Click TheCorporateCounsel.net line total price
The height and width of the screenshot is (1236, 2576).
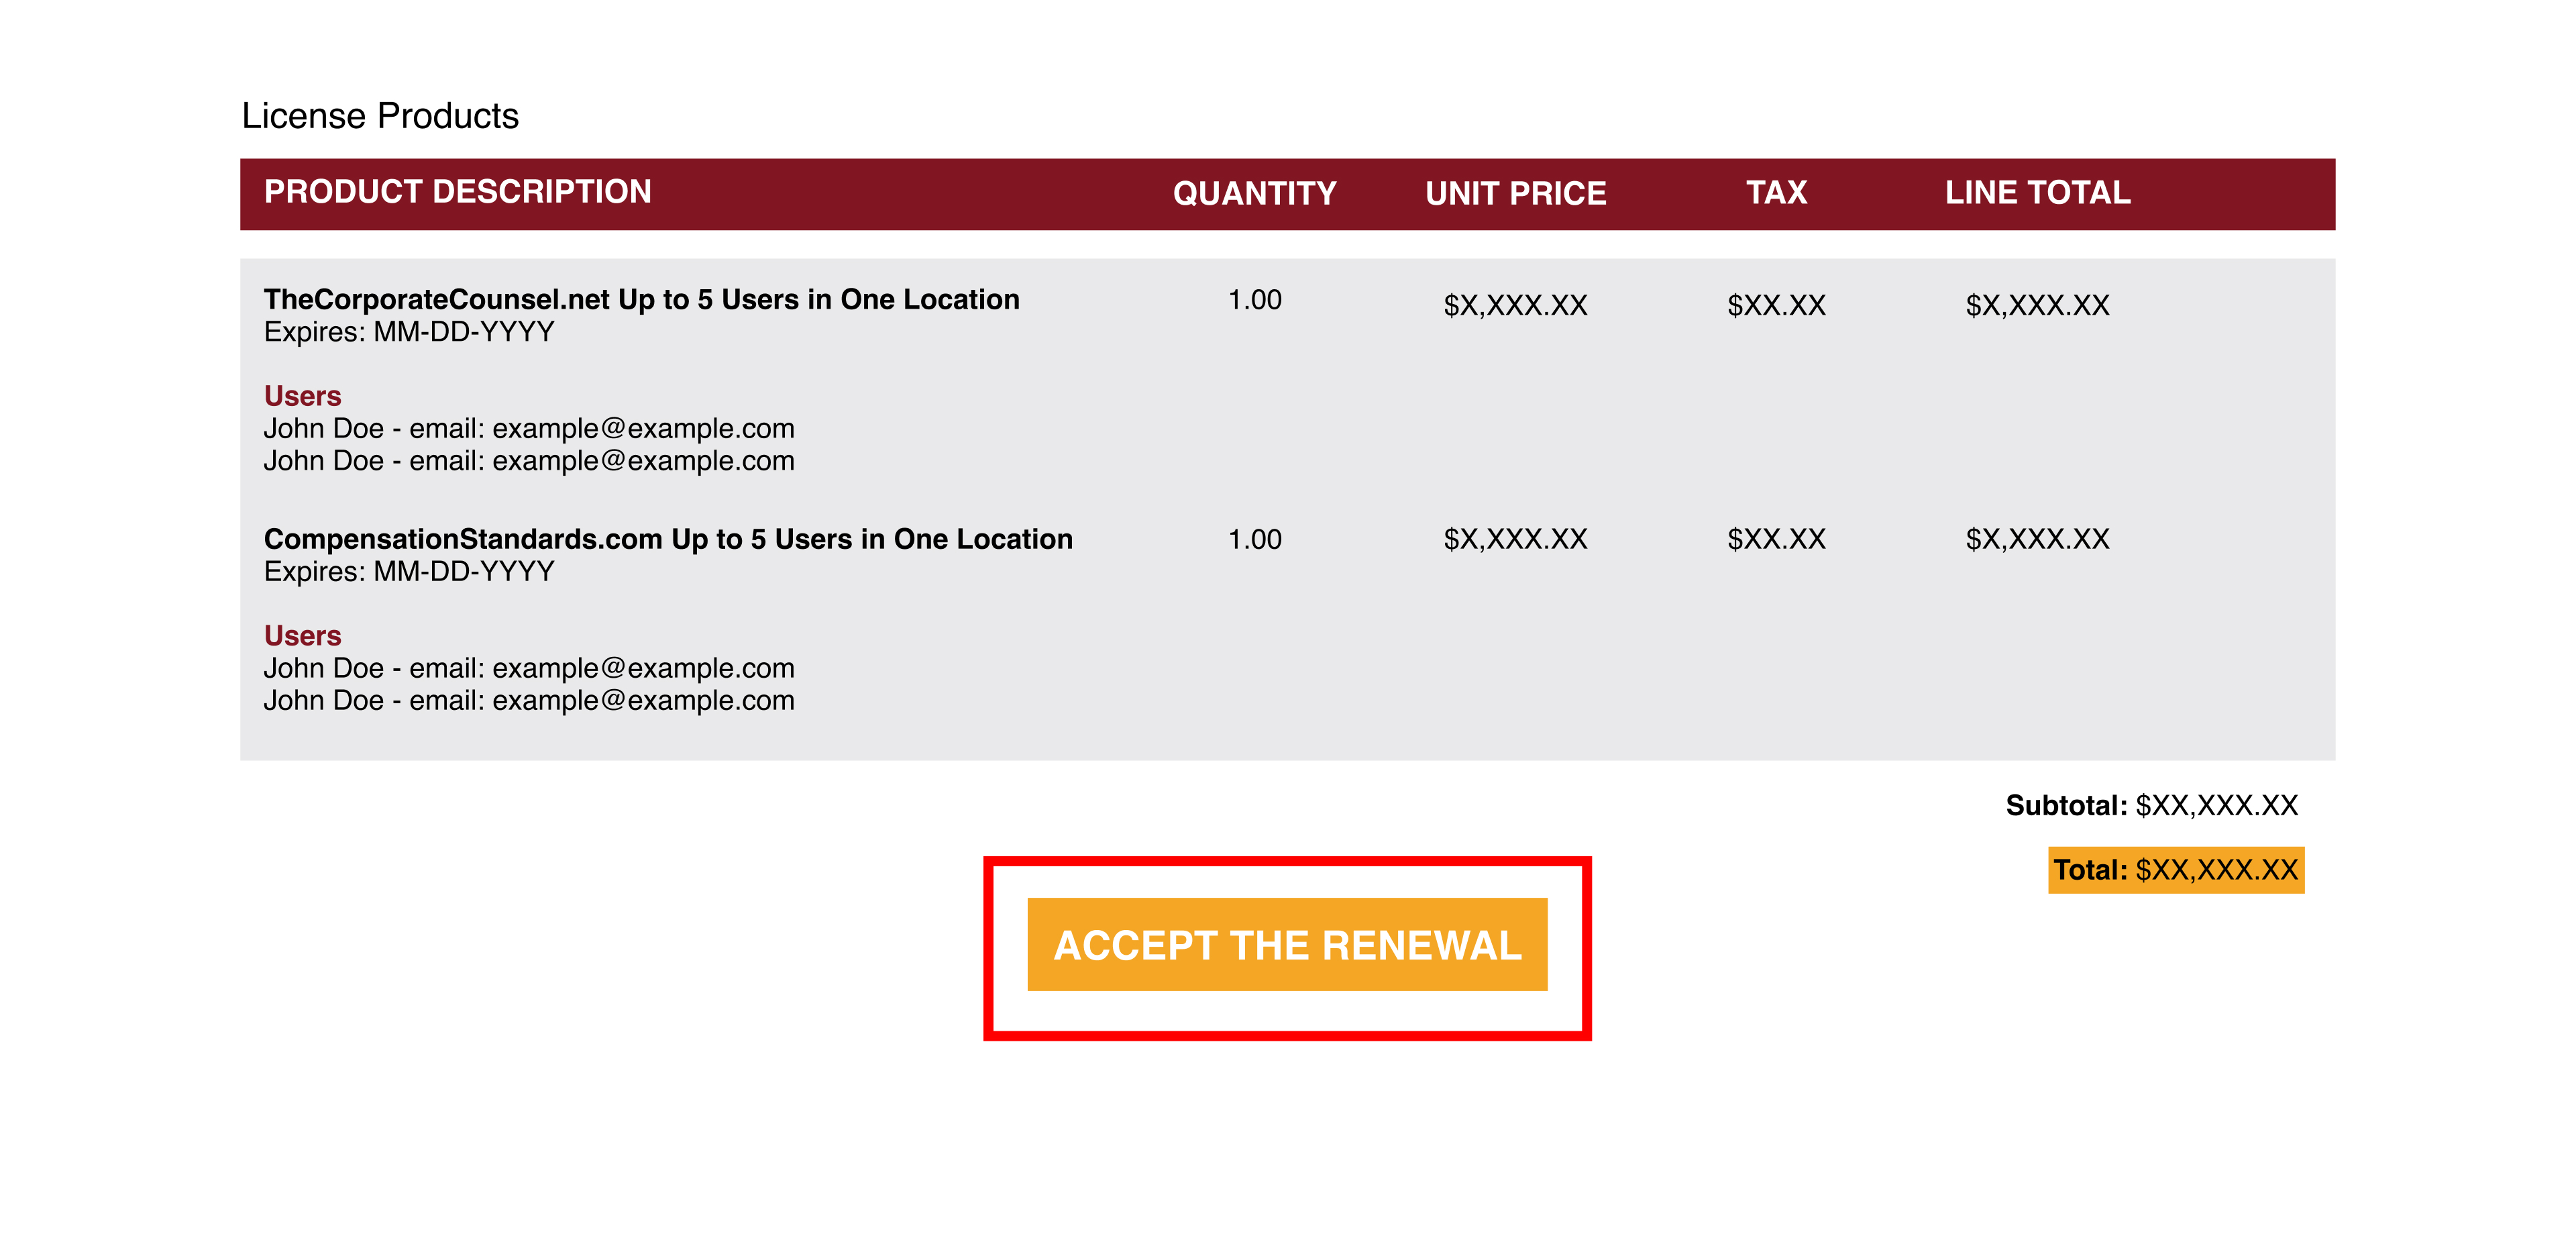pyautogui.click(x=2037, y=305)
